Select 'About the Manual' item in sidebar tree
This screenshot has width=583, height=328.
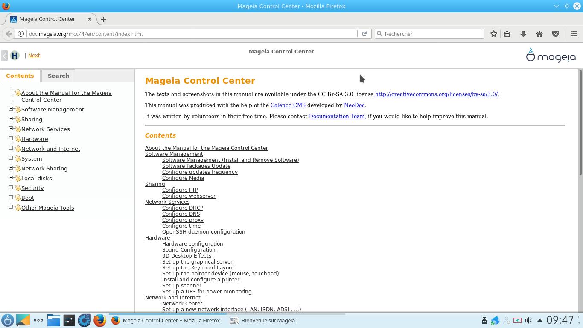click(66, 96)
